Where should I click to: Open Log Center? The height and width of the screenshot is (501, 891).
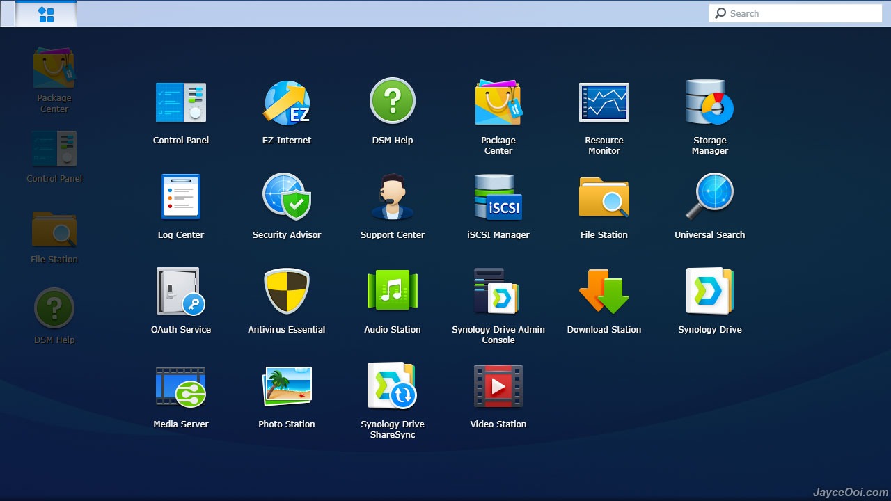point(181,197)
